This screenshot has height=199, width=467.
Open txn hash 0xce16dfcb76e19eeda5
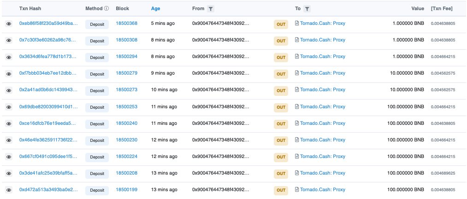click(x=48, y=123)
